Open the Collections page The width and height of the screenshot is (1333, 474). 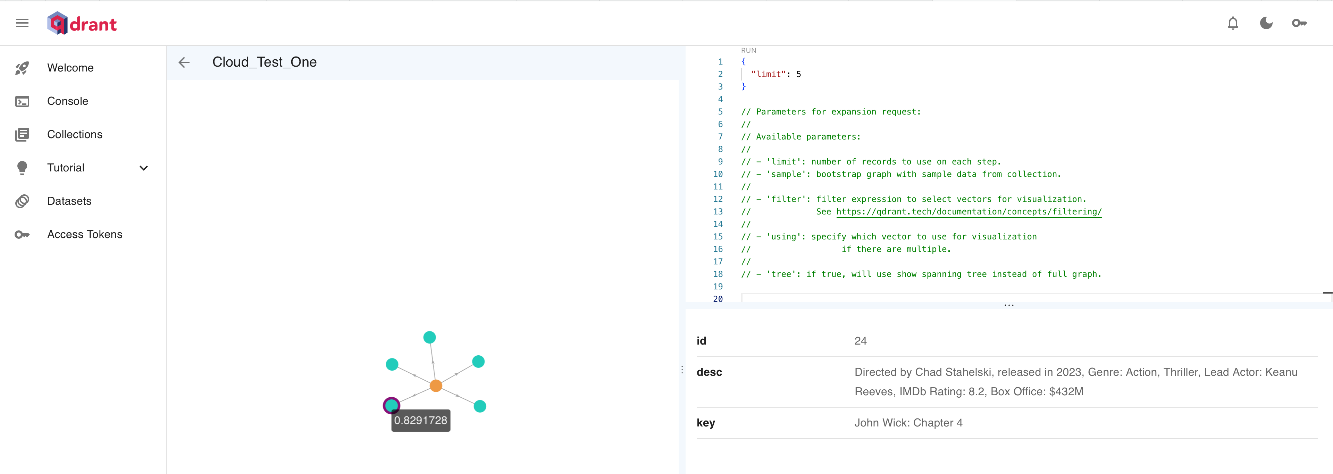tap(75, 135)
